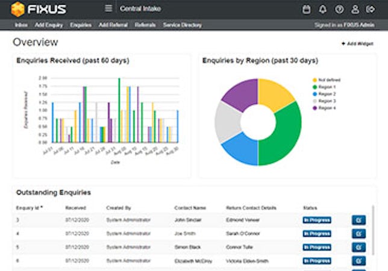Open the Service Directory menu item
The height and width of the screenshot is (271, 388).
coord(182,25)
